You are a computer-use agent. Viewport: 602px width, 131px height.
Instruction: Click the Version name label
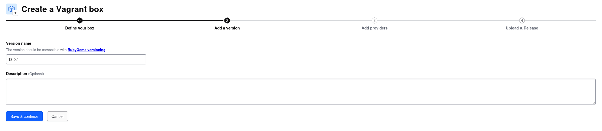click(x=19, y=43)
